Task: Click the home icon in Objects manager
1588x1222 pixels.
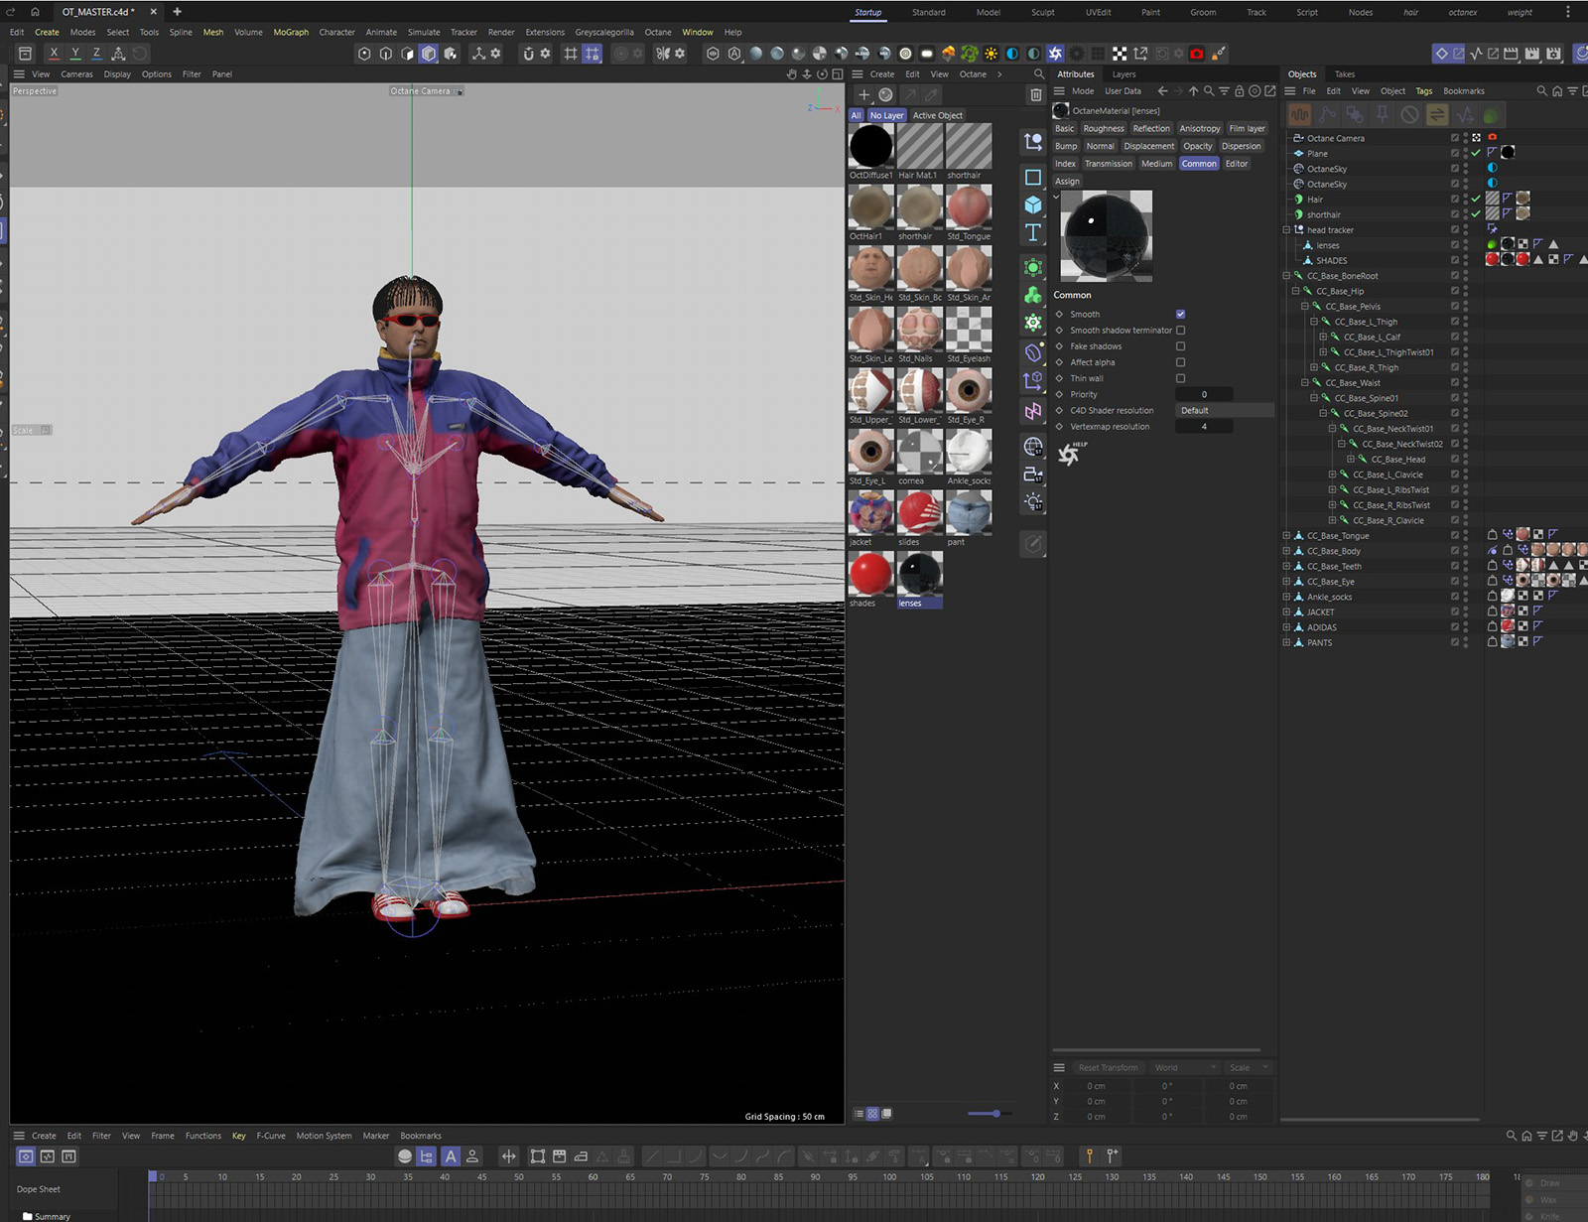Action: coord(1557,91)
